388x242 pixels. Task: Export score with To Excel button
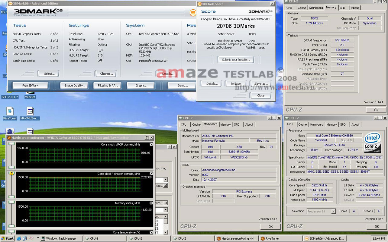[x=236, y=84]
